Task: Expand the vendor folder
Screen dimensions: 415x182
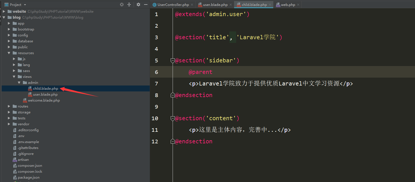Action: tap(9, 124)
